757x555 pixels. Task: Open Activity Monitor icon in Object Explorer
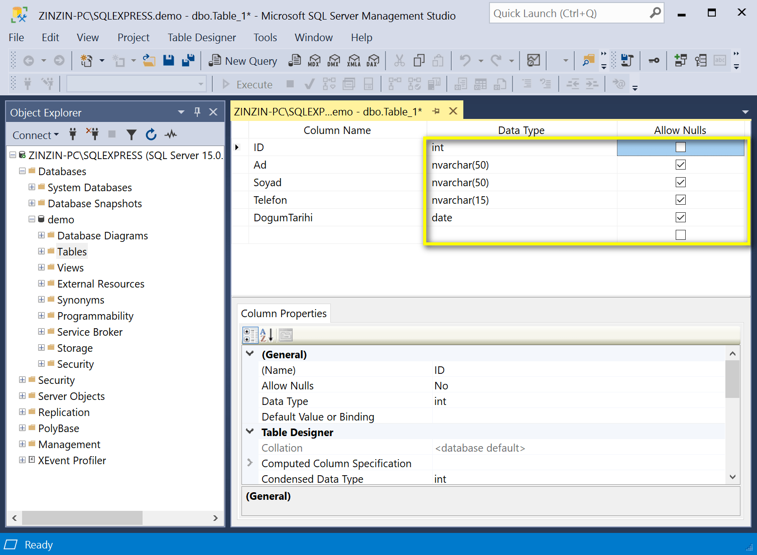(171, 134)
